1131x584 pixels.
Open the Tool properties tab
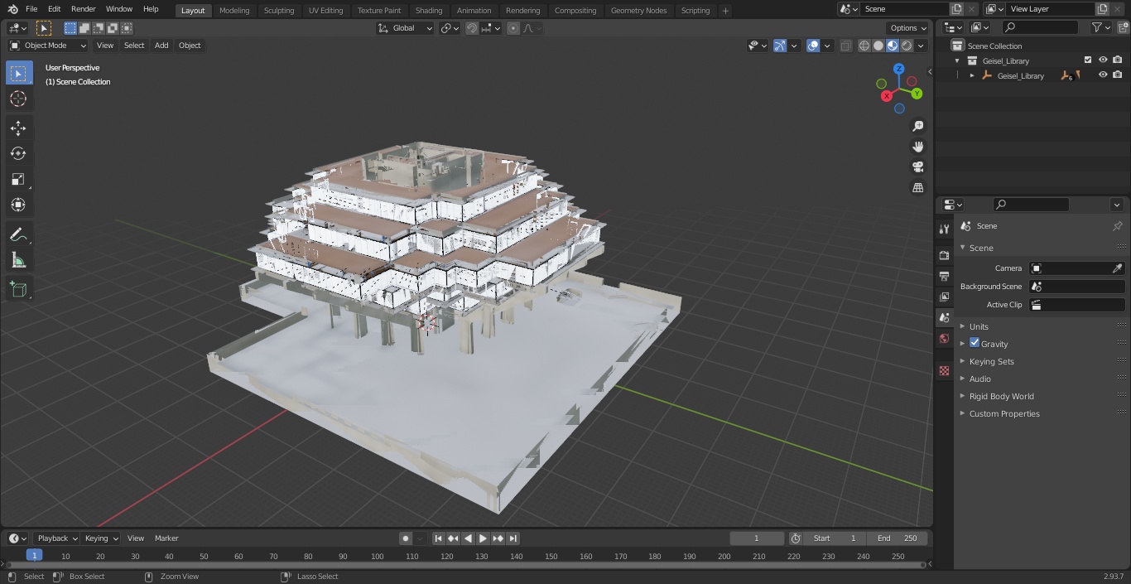944,229
